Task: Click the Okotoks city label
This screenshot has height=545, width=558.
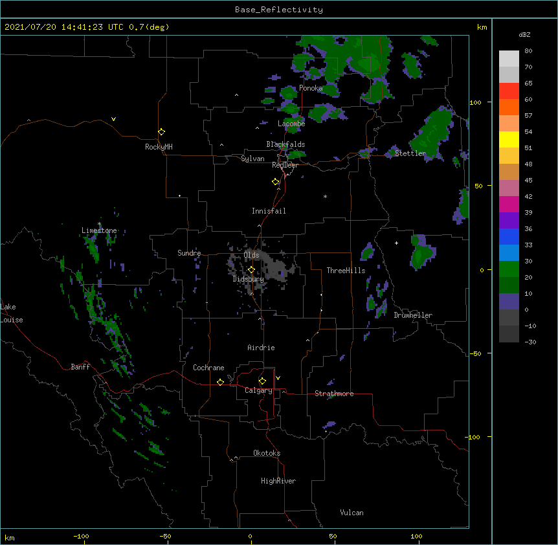Action: (x=267, y=453)
